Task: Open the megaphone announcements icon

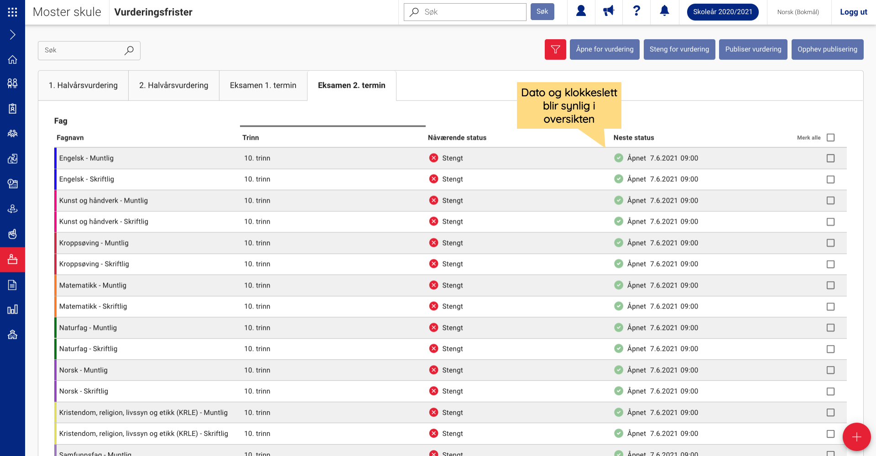Action: [609, 11]
